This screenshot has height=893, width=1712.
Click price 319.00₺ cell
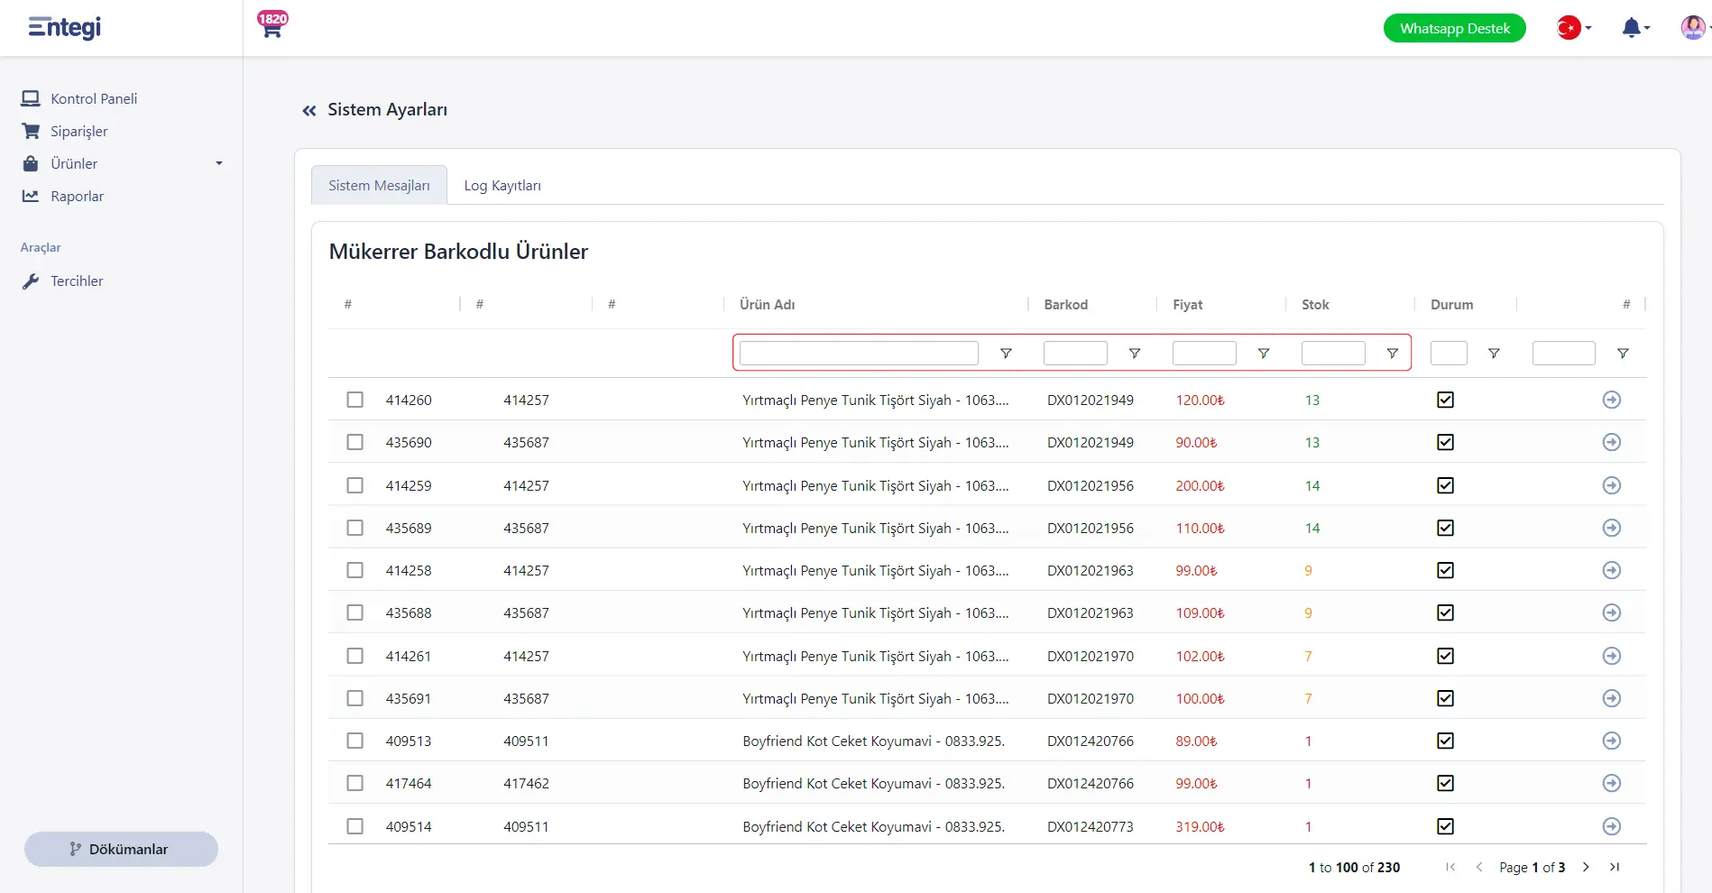[x=1200, y=826]
